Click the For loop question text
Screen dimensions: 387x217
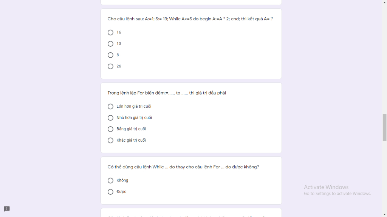click(167, 93)
